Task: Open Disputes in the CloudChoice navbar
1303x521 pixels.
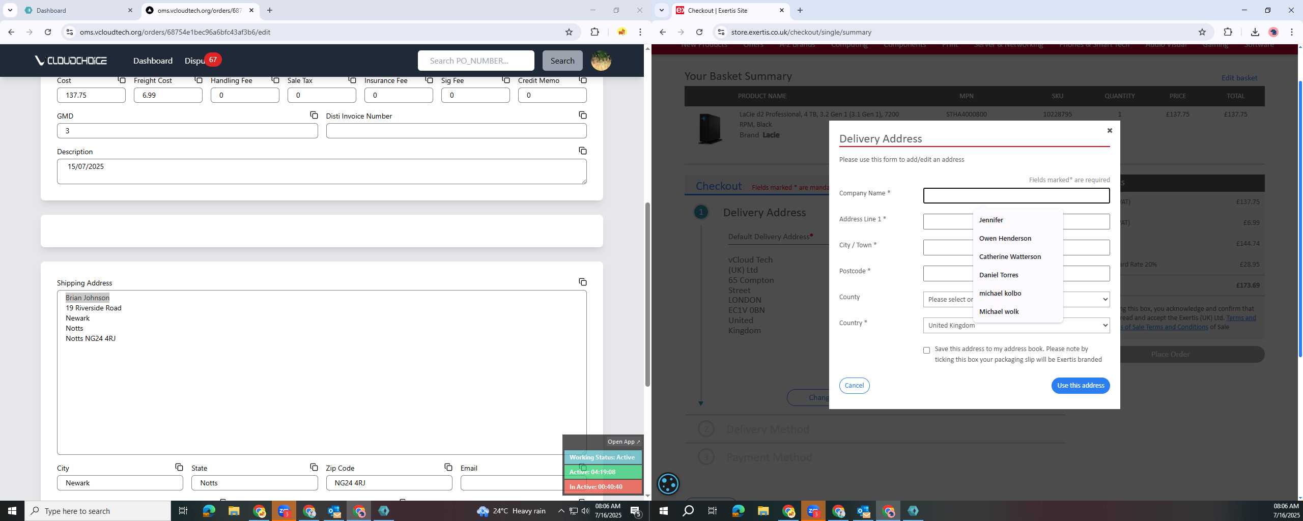Action: (x=195, y=61)
